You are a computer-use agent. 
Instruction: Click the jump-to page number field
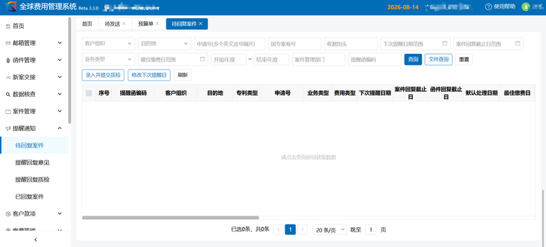pyautogui.click(x=371, y=230)
